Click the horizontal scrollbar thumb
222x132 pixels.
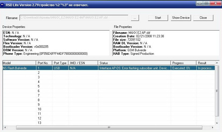(109, 127)
